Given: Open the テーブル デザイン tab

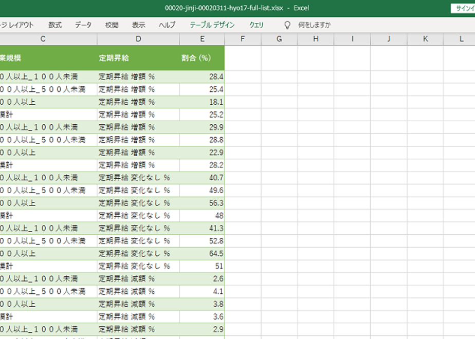Looking at the screenshot, I should 212,25.
